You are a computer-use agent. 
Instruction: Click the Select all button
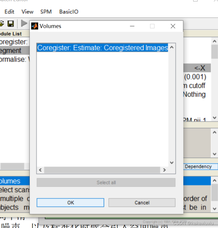click(x=106, y=183)
